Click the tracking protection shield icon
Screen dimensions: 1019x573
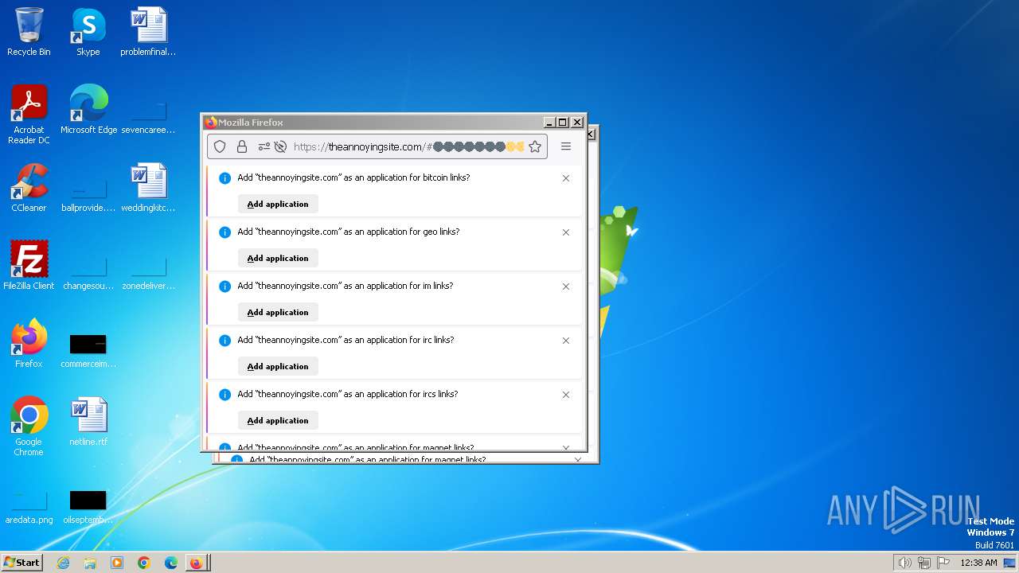click(x=221, y=146)
